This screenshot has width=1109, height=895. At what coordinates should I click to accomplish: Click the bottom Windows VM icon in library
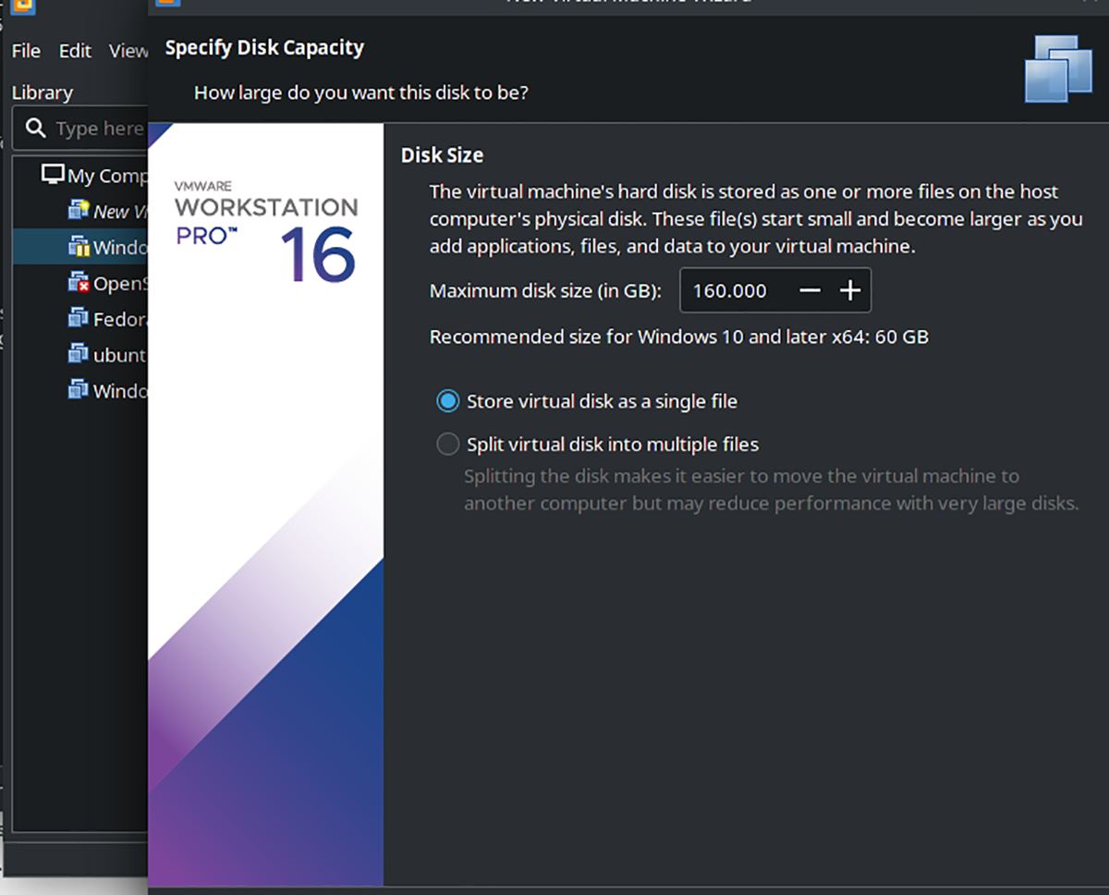tap(79, 390)
